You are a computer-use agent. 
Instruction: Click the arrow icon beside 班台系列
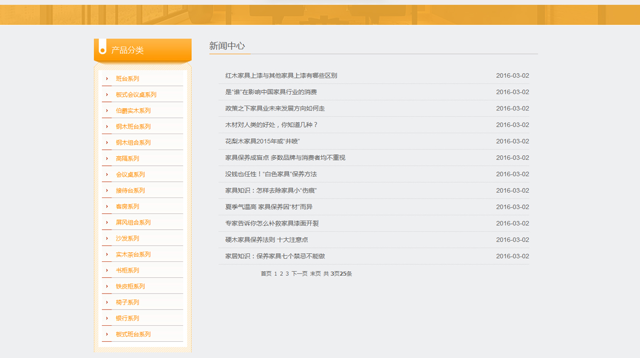tap(107, 79)
